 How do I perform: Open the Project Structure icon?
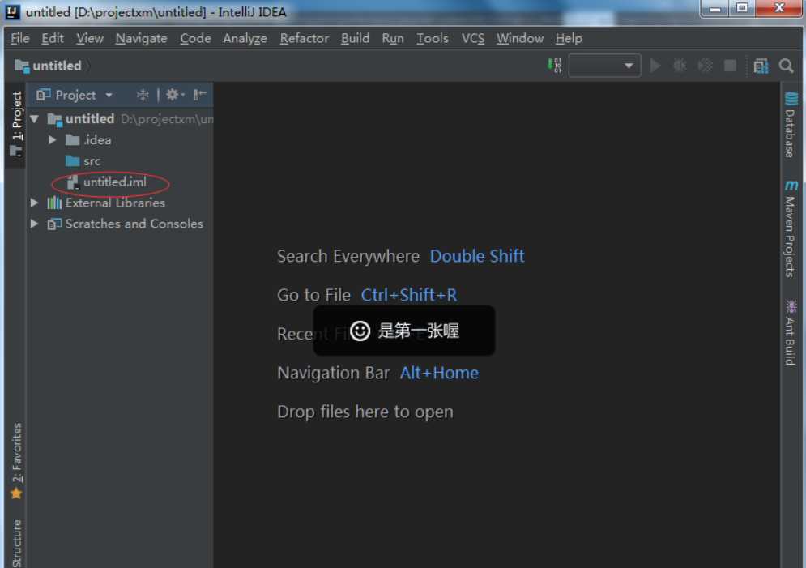coord(761,66)
